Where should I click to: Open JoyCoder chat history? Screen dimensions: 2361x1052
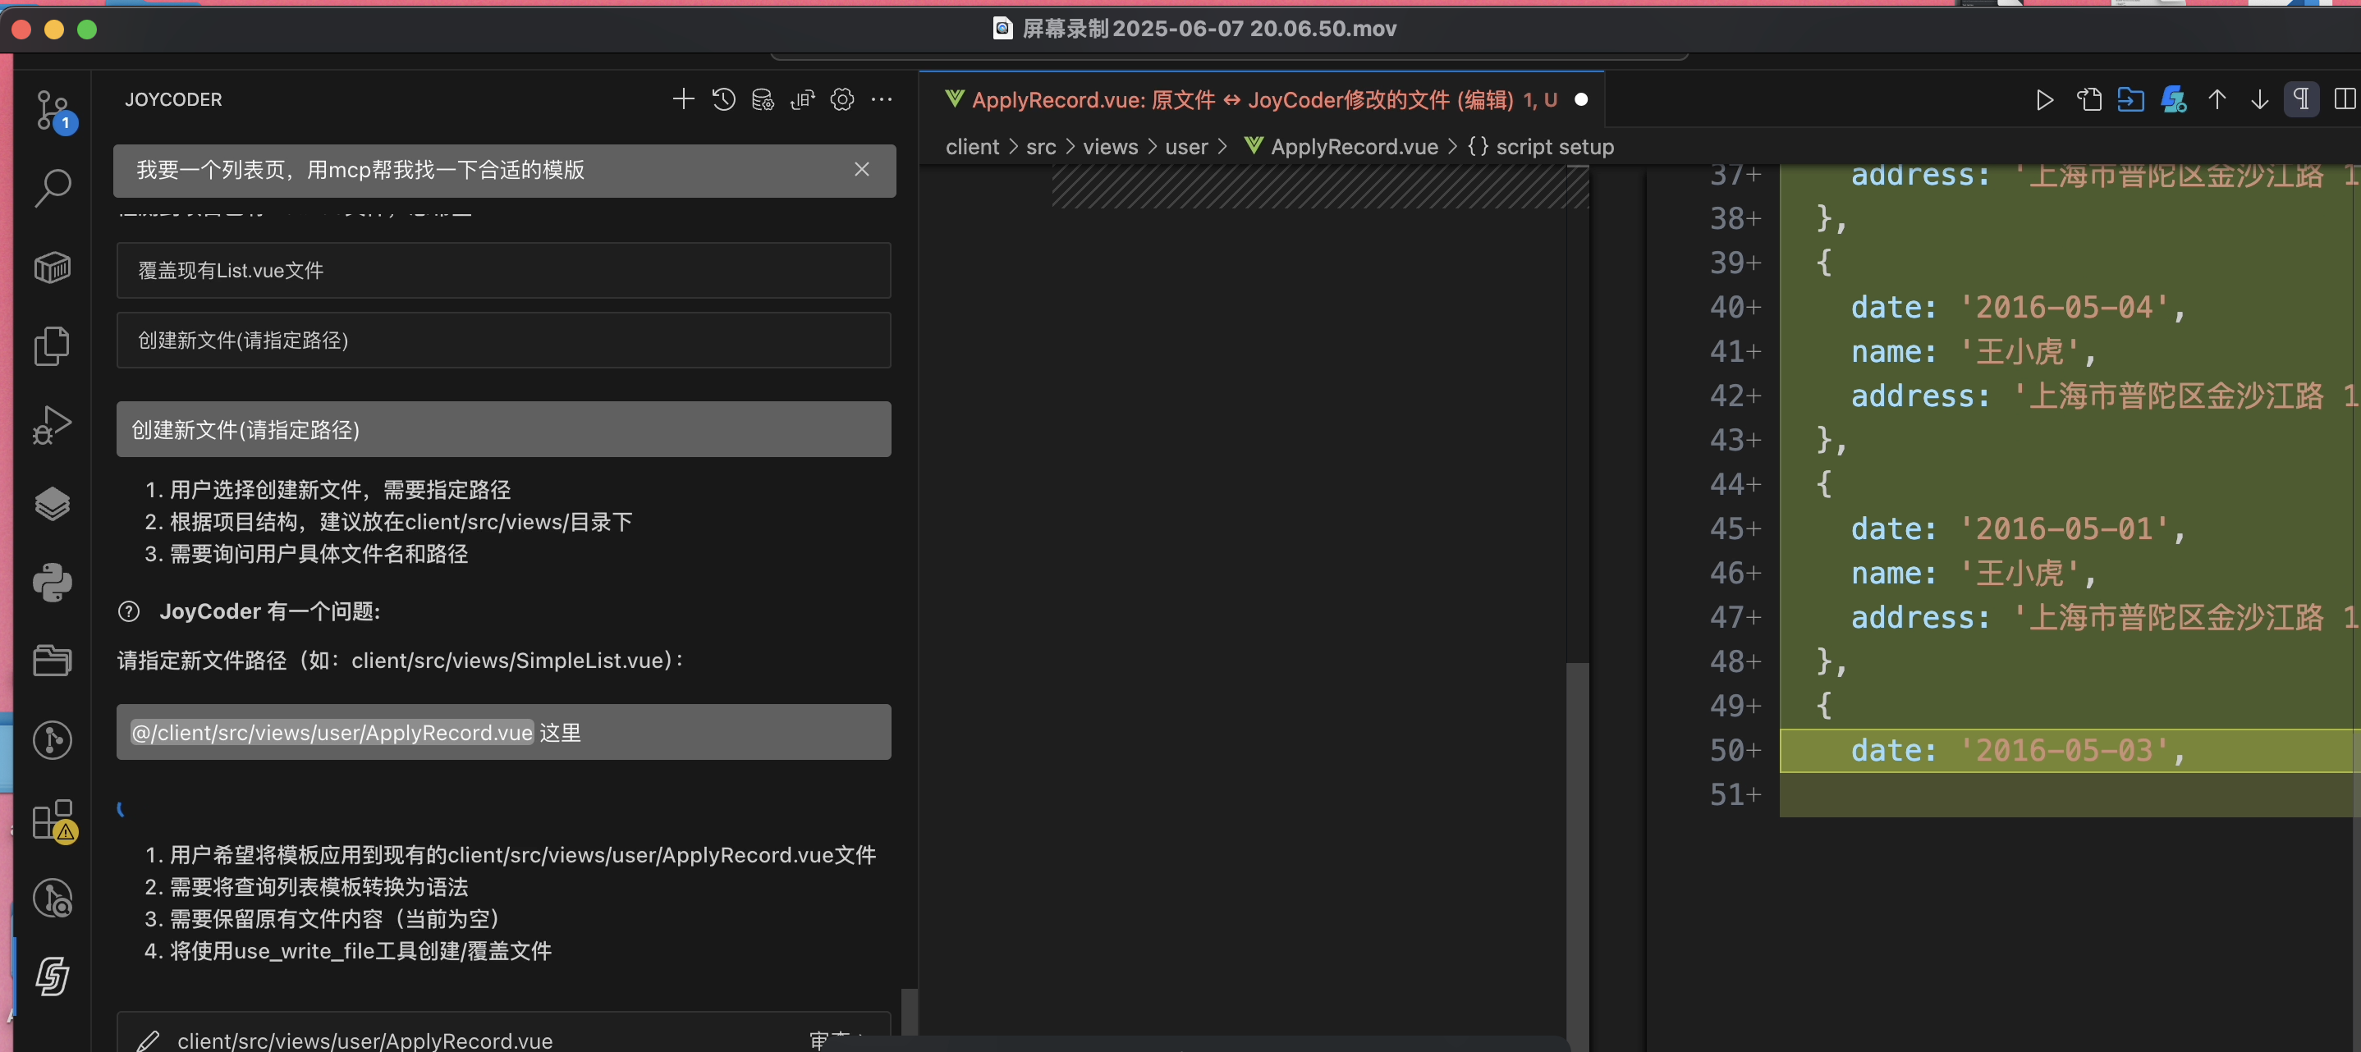point(723,99)
